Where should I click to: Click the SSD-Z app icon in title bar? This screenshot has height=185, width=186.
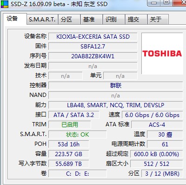pyautogui.click(x=4, y=4)
